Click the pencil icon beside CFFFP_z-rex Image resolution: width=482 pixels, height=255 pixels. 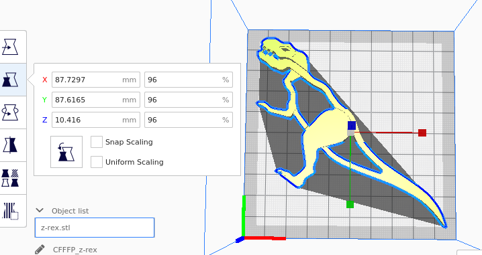(40, 250)
